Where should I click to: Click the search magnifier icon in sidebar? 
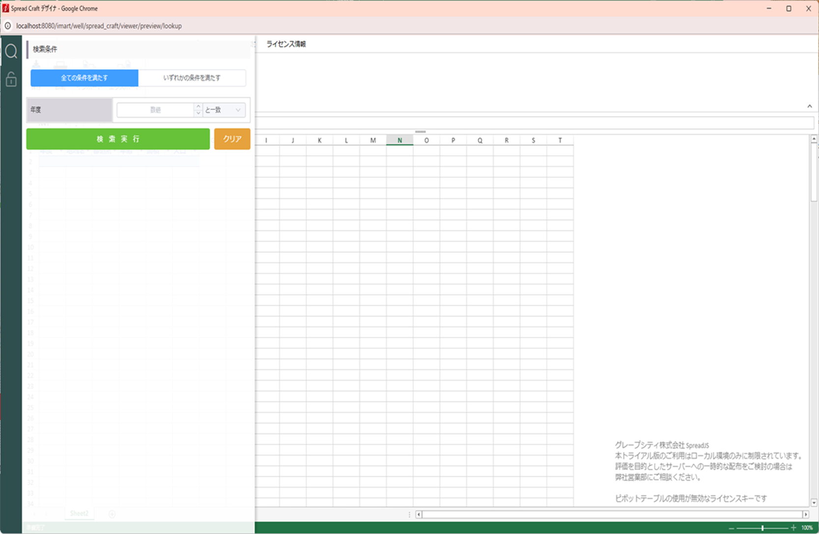click(x=11, y=51)
